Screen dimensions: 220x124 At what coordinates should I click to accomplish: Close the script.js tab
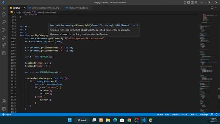(x=24, y=8)
